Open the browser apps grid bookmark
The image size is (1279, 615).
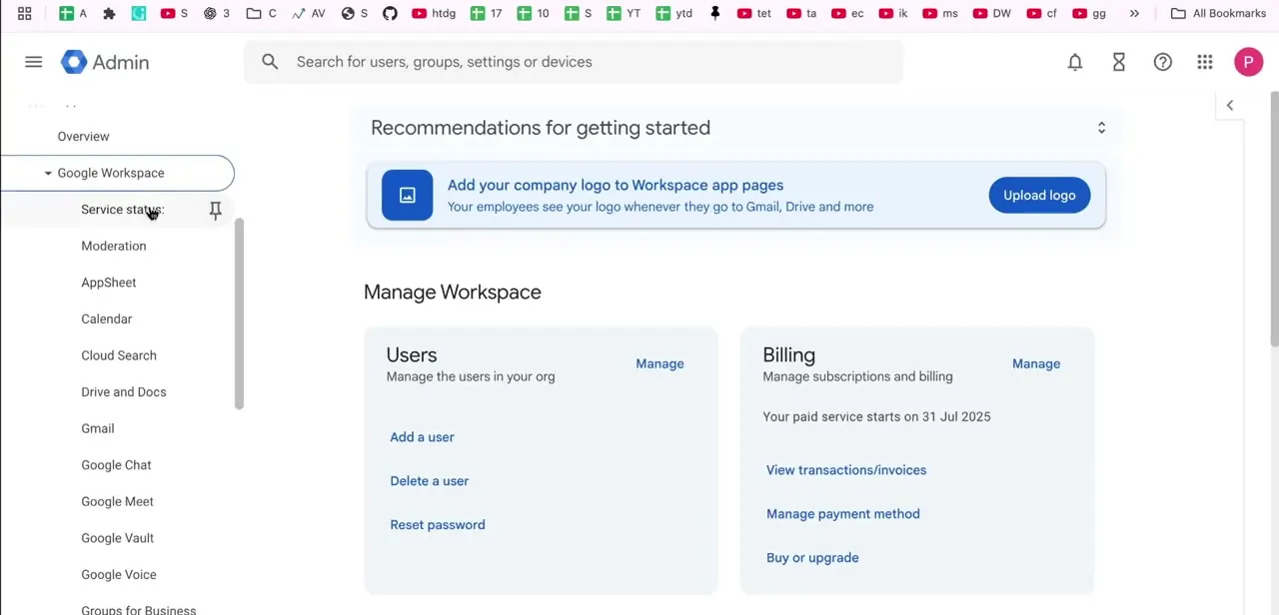click(x=25, y=13)
